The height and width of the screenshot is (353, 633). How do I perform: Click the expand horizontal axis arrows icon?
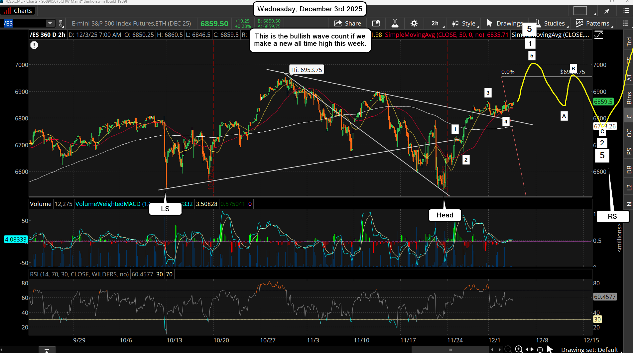(530, 349)
